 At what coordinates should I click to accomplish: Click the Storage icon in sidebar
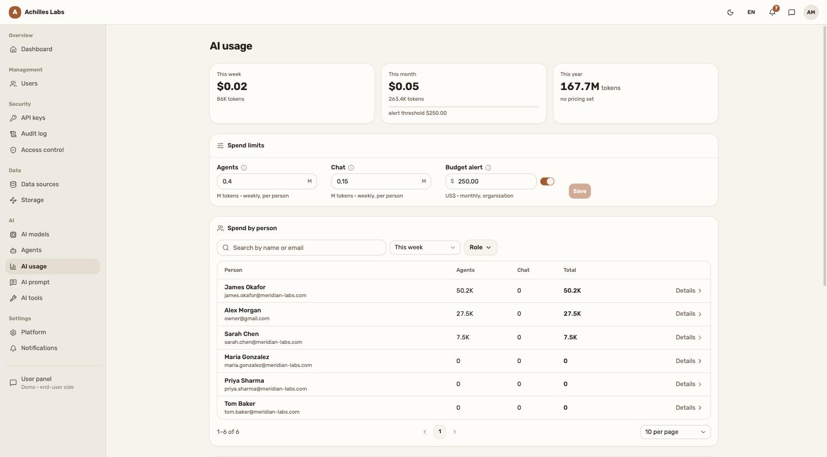coord(13,200)
